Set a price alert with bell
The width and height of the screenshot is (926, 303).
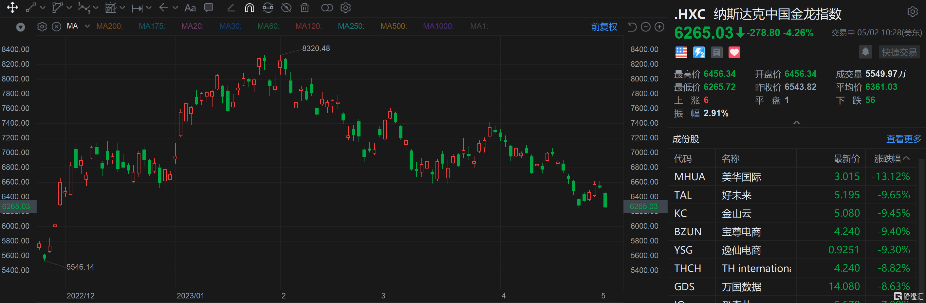pos(866,52)
